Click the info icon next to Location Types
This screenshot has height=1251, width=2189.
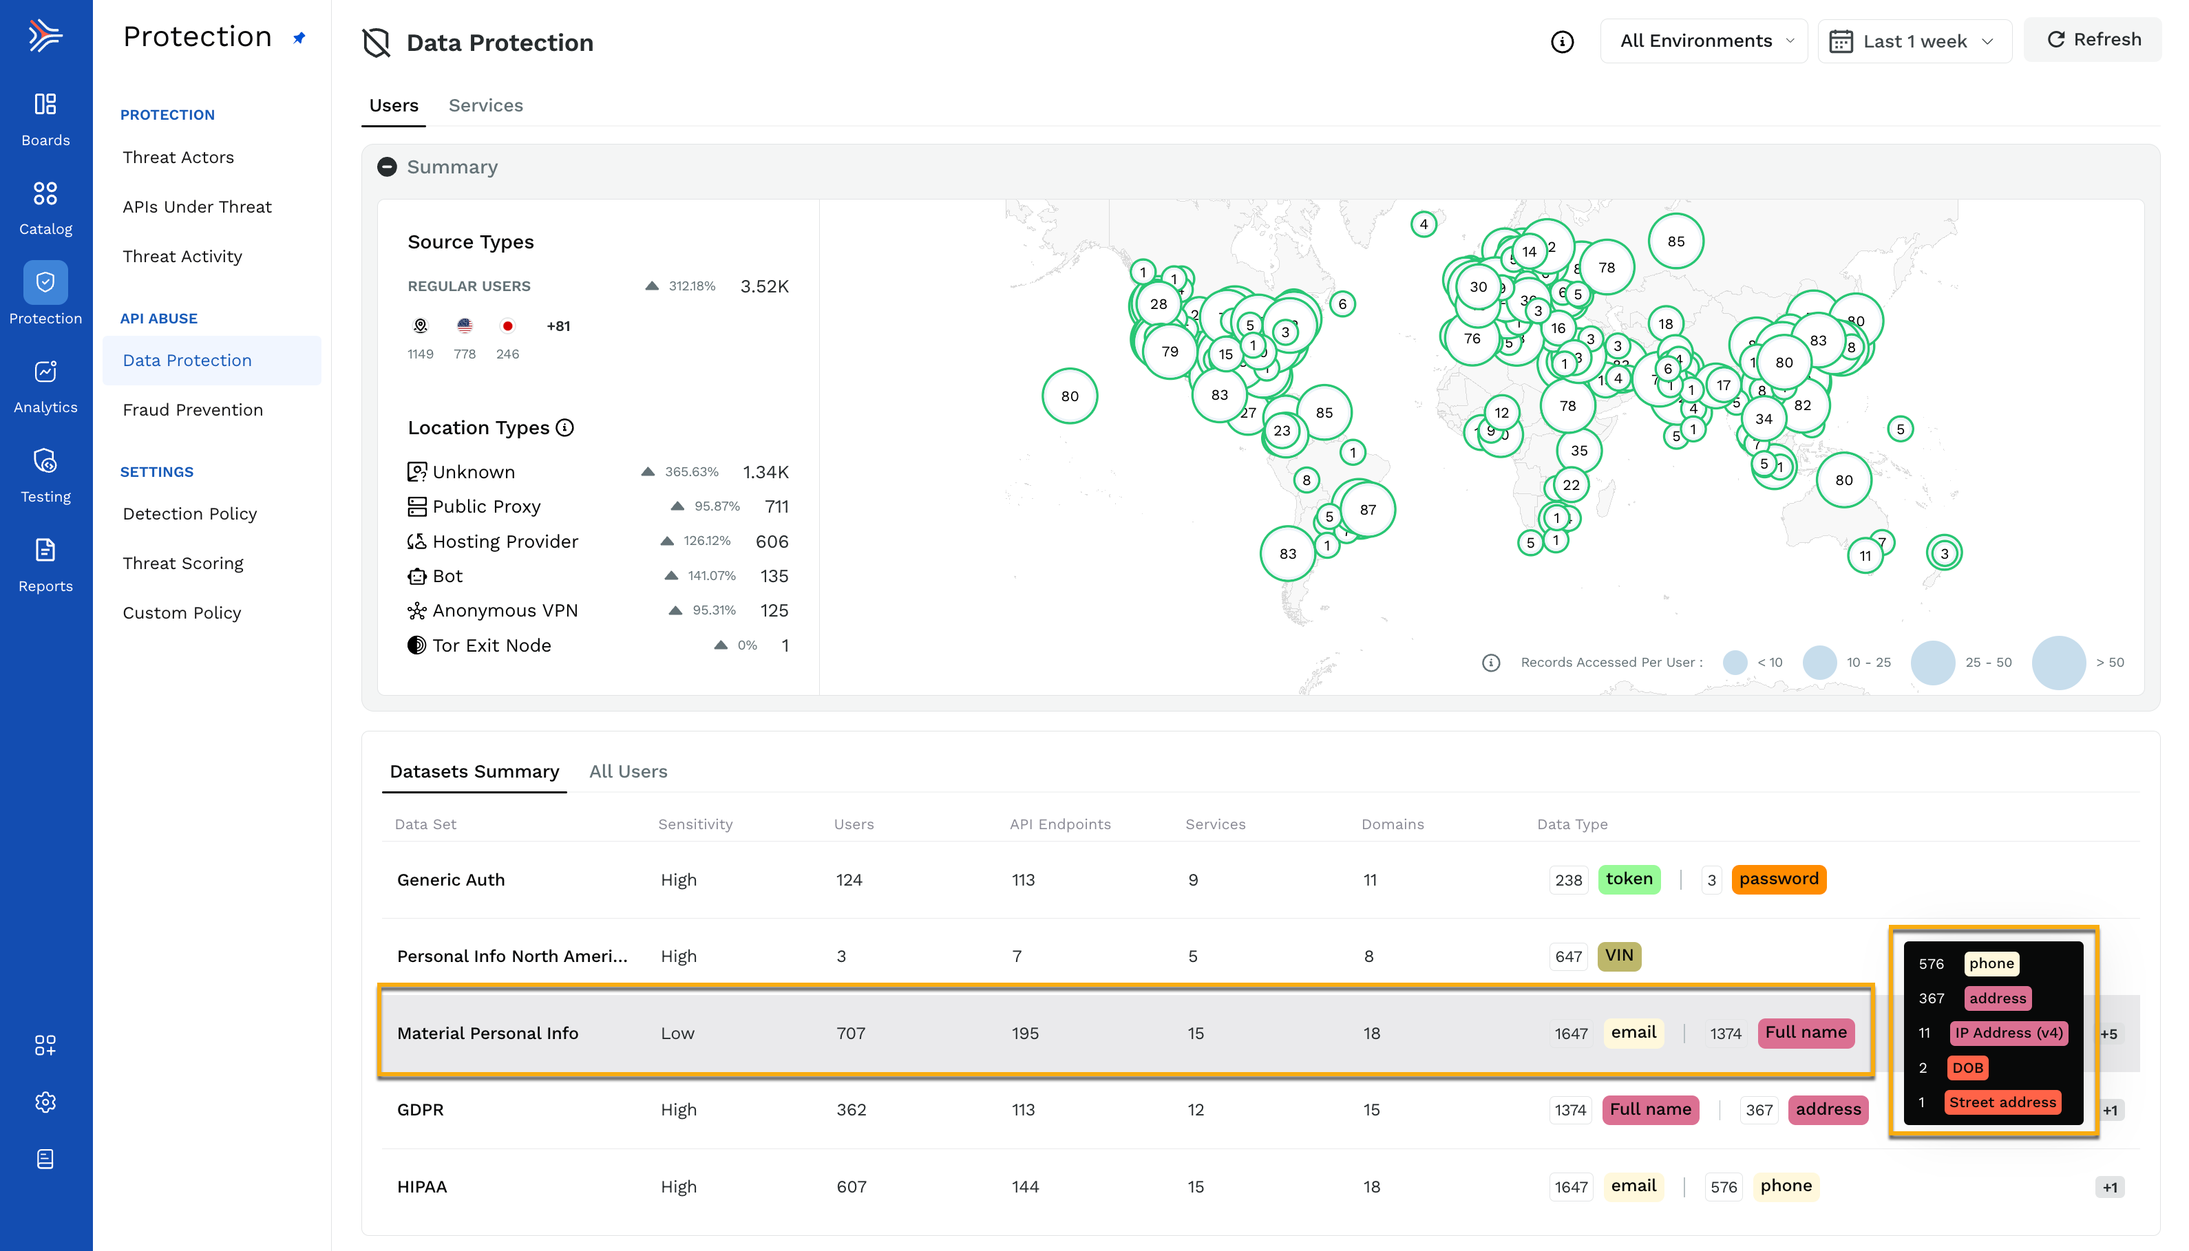click(564, 427)
